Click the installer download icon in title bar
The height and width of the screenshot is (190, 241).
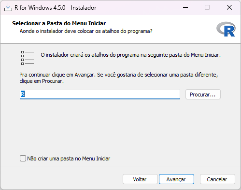coord(8,7)
